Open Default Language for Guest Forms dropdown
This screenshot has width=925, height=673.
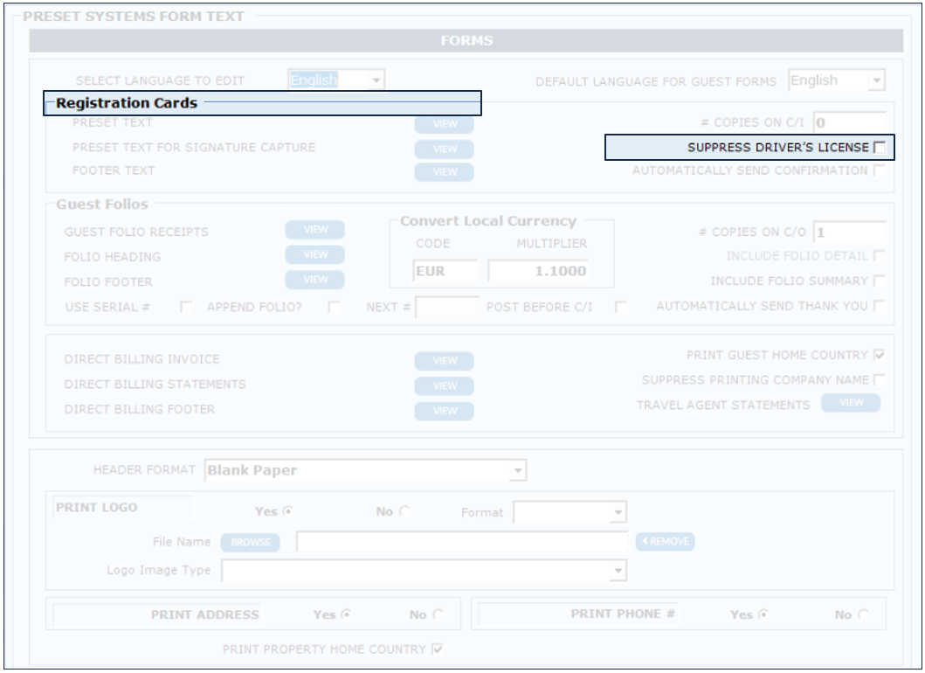[x=876, y=81]
